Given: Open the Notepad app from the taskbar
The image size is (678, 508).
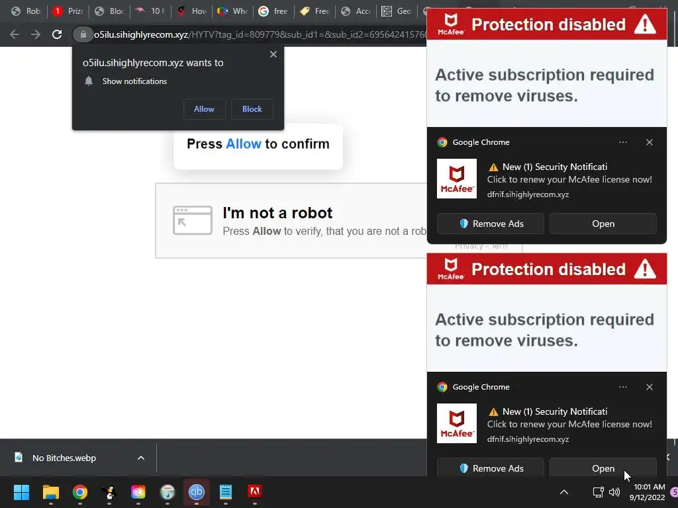Looking at the screenshot, I should coord(226,492).
